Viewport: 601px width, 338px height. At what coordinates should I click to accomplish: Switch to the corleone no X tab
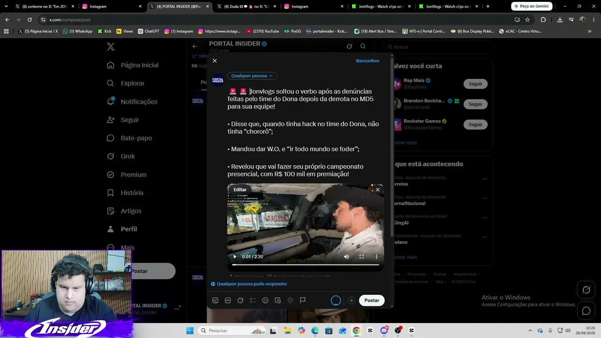(45, 7)
